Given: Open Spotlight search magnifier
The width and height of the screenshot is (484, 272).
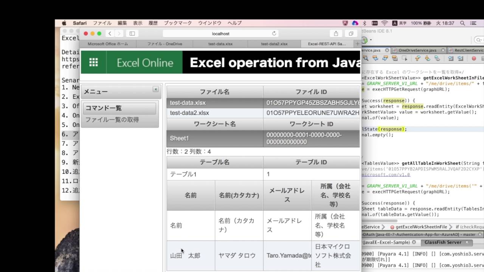Looking at the screenshot, I should pos(462,23).
